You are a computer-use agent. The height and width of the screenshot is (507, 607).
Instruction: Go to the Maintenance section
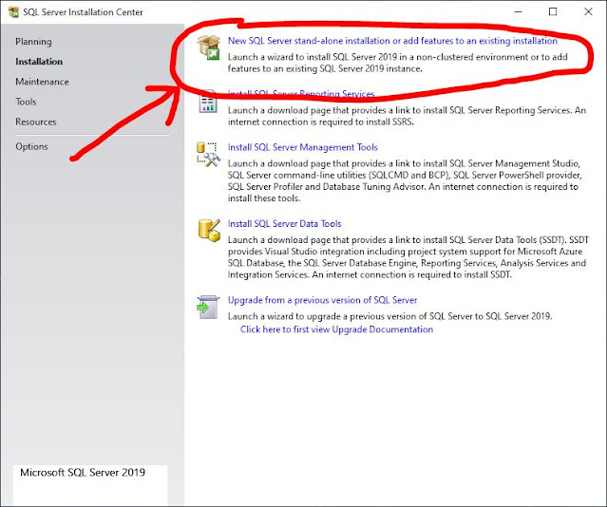point(42,82)
